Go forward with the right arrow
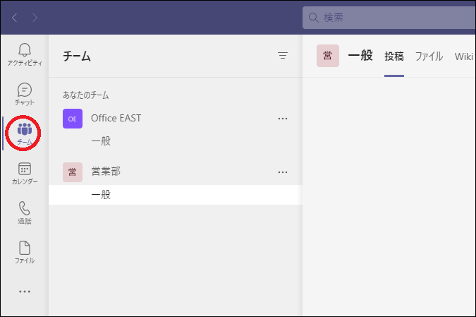The height and width of the screenshot is (317, 476). 35,17
